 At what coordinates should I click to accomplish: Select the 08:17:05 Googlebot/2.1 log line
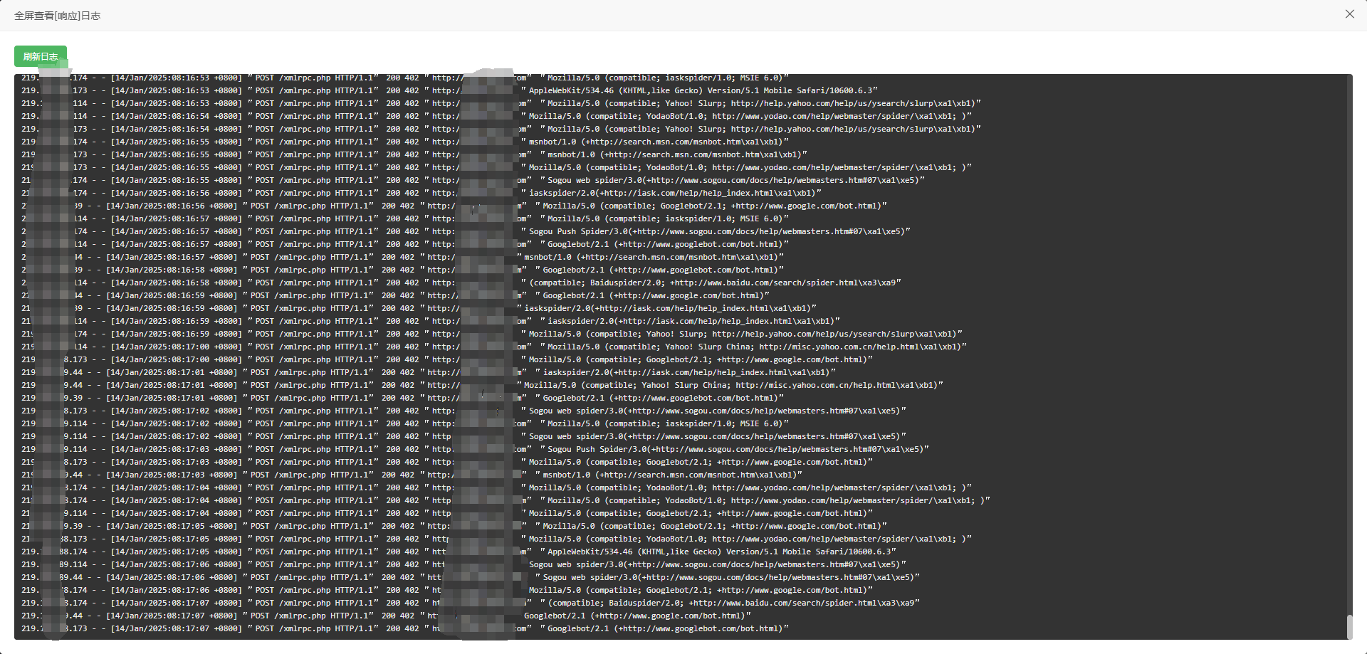coord(454,526)
